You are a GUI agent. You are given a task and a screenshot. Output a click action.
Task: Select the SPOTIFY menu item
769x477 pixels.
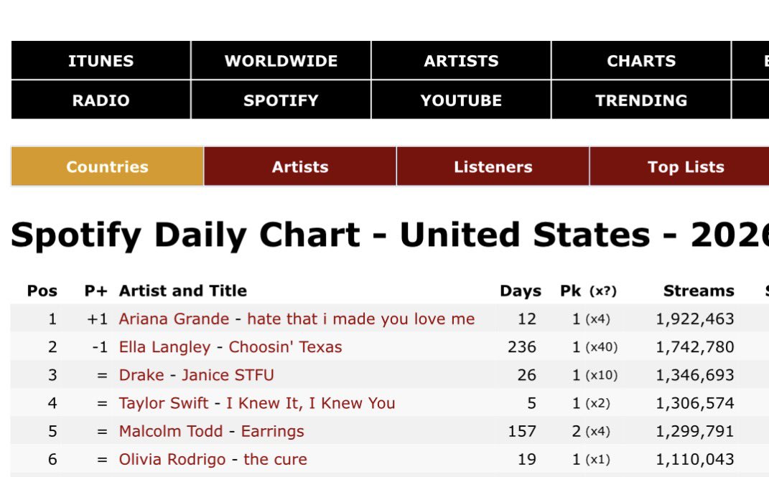[x=281, y=100]
